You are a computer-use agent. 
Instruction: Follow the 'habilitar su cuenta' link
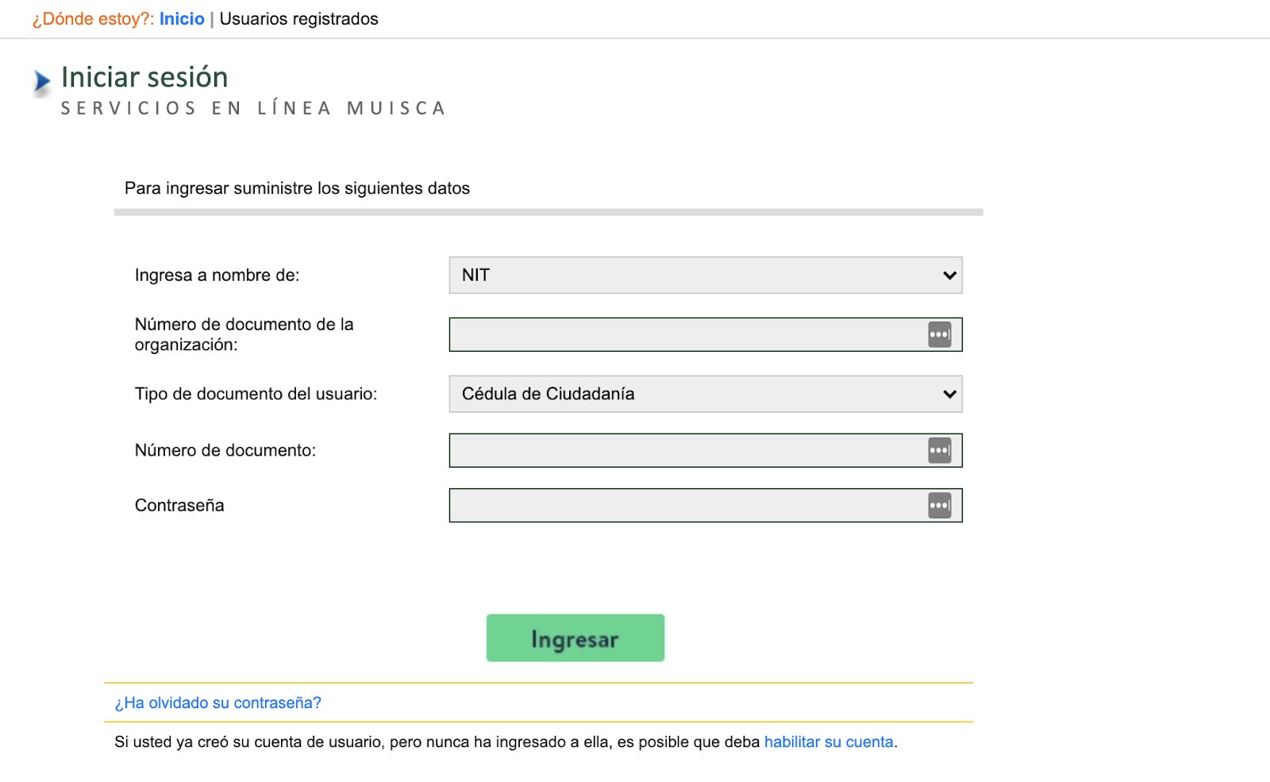click(829, 742)
